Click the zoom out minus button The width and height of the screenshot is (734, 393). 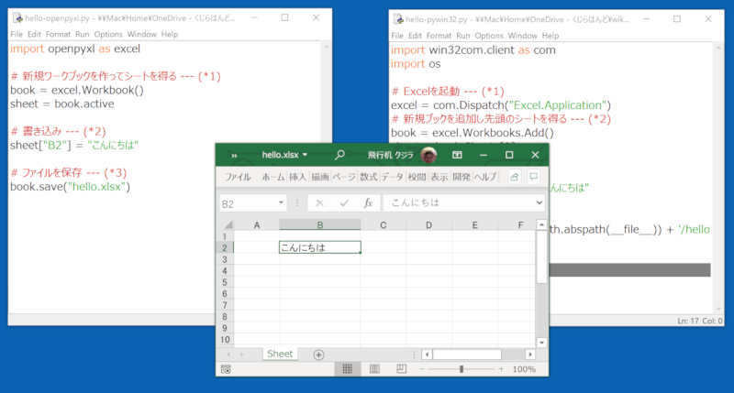pos(422,369)
